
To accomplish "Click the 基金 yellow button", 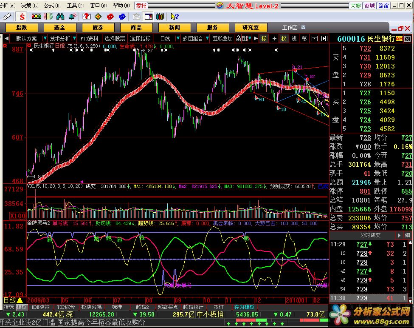I will [60, 28].
